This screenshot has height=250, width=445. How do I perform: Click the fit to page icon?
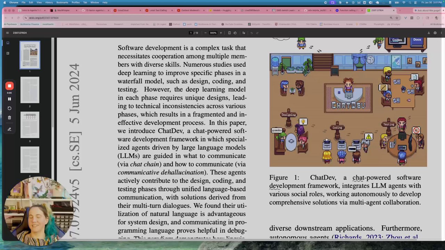229,33
